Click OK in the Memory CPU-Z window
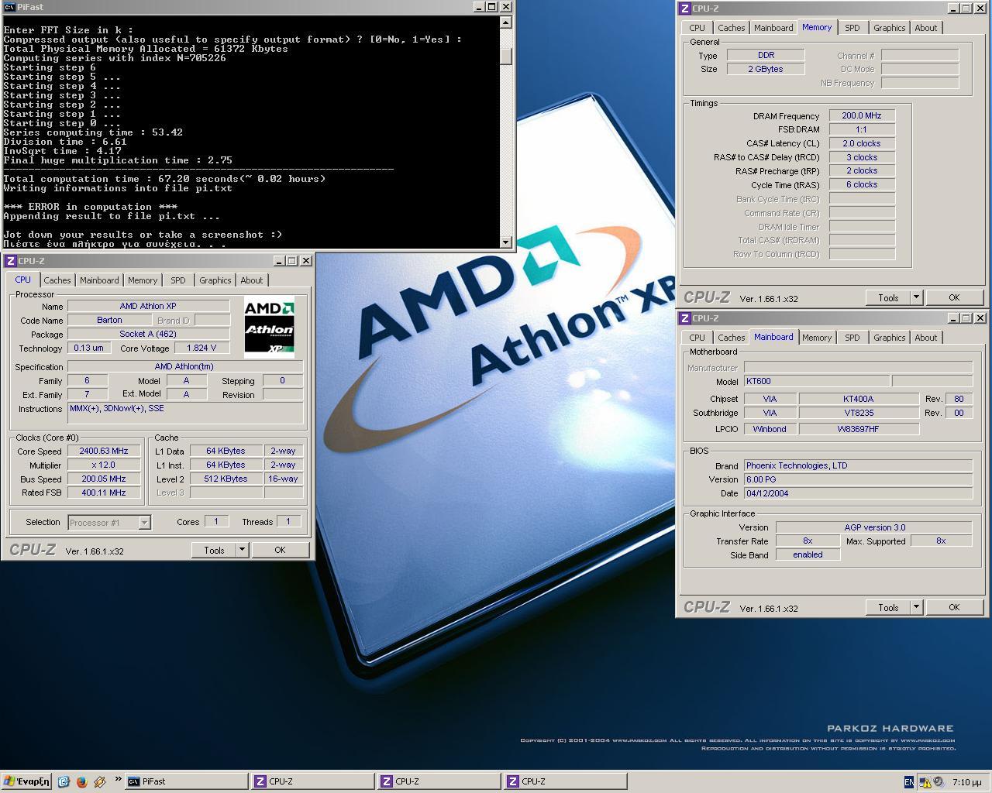Image resolution: width=992 pixels, height=793 pixels. pyautogui.click(x=954, y=297)
